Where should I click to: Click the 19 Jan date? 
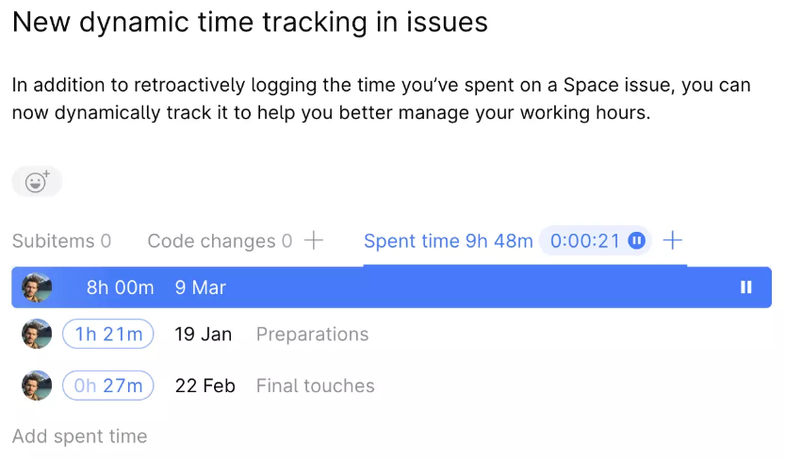coord(204,334)
